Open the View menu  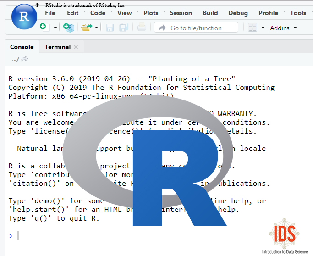[124, 13]
